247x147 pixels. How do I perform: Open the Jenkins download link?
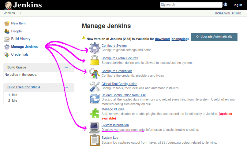[162, 39]
